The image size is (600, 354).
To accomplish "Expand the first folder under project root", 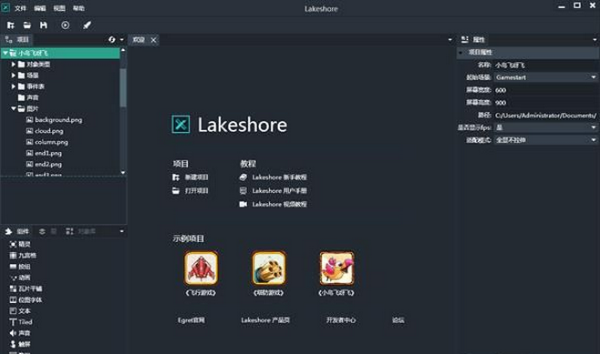I will point(14,64).
